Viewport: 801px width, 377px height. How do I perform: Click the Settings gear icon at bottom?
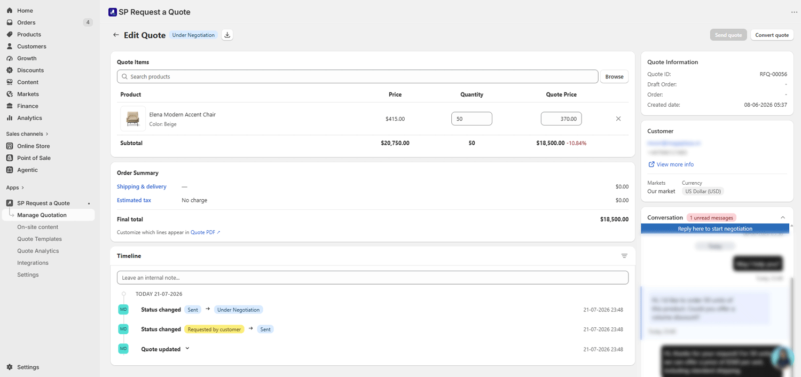tap(10, 367)
